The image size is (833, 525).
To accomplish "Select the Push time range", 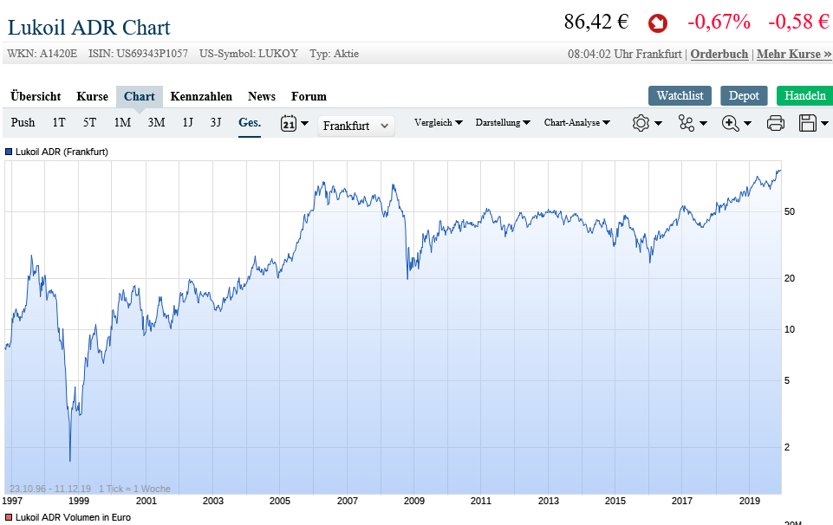I will [x=23, y=123].
